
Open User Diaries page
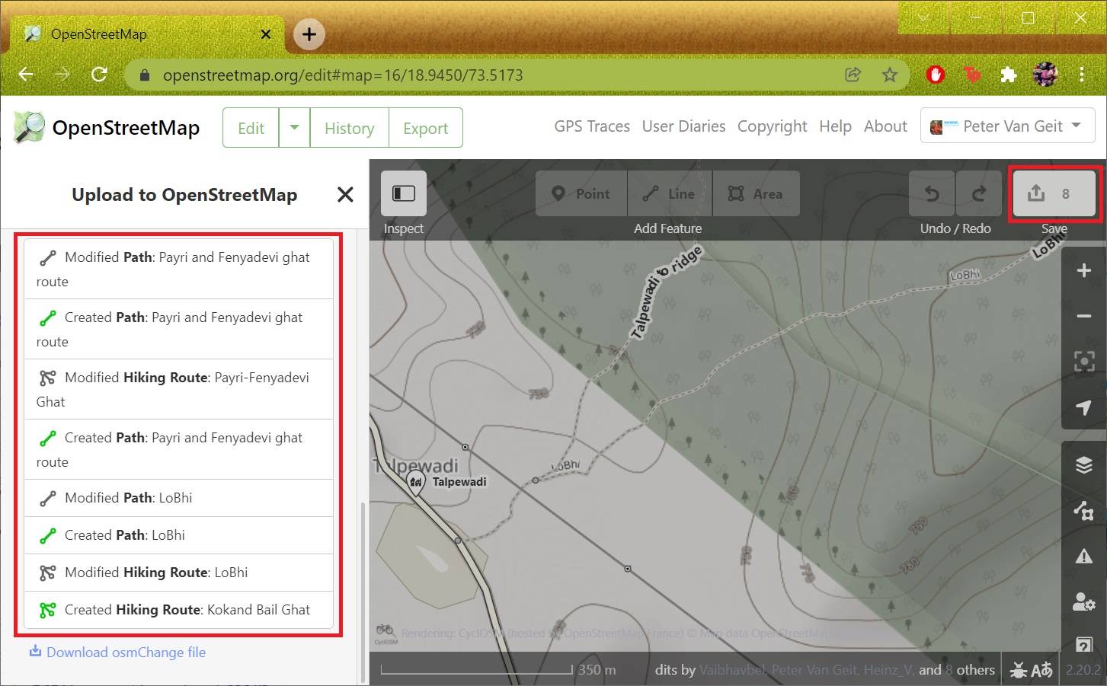point(683,126)
